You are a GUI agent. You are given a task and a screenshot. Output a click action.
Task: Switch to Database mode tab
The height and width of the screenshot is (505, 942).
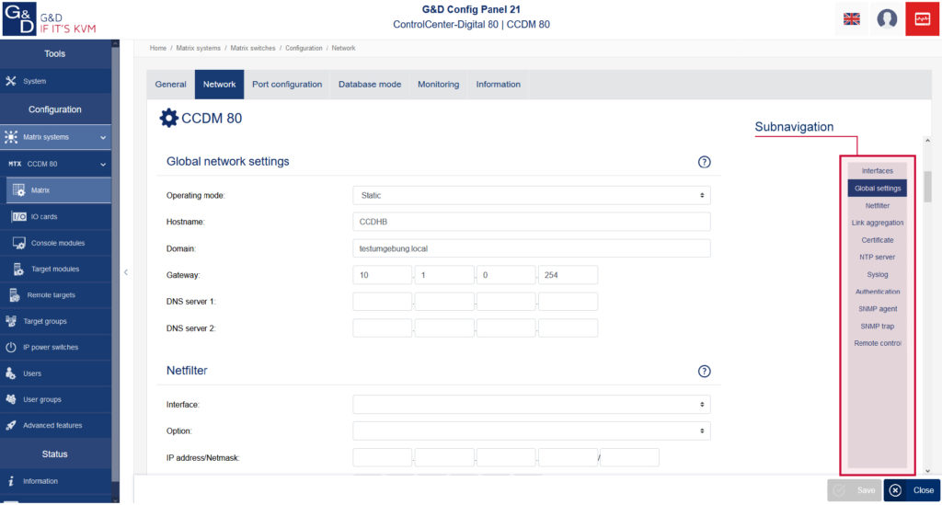[x=370, y=84]
